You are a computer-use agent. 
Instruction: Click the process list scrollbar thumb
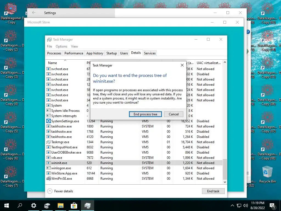[225, 169]
